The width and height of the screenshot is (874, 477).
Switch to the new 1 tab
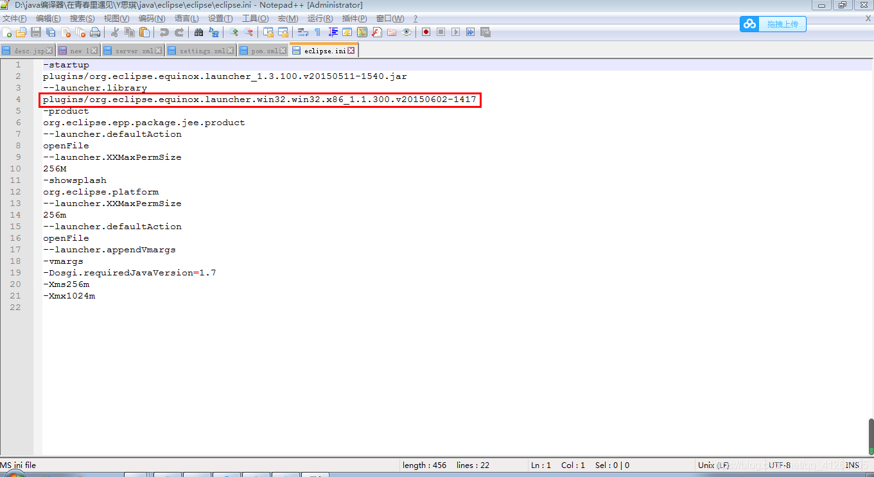coord(78,51)
